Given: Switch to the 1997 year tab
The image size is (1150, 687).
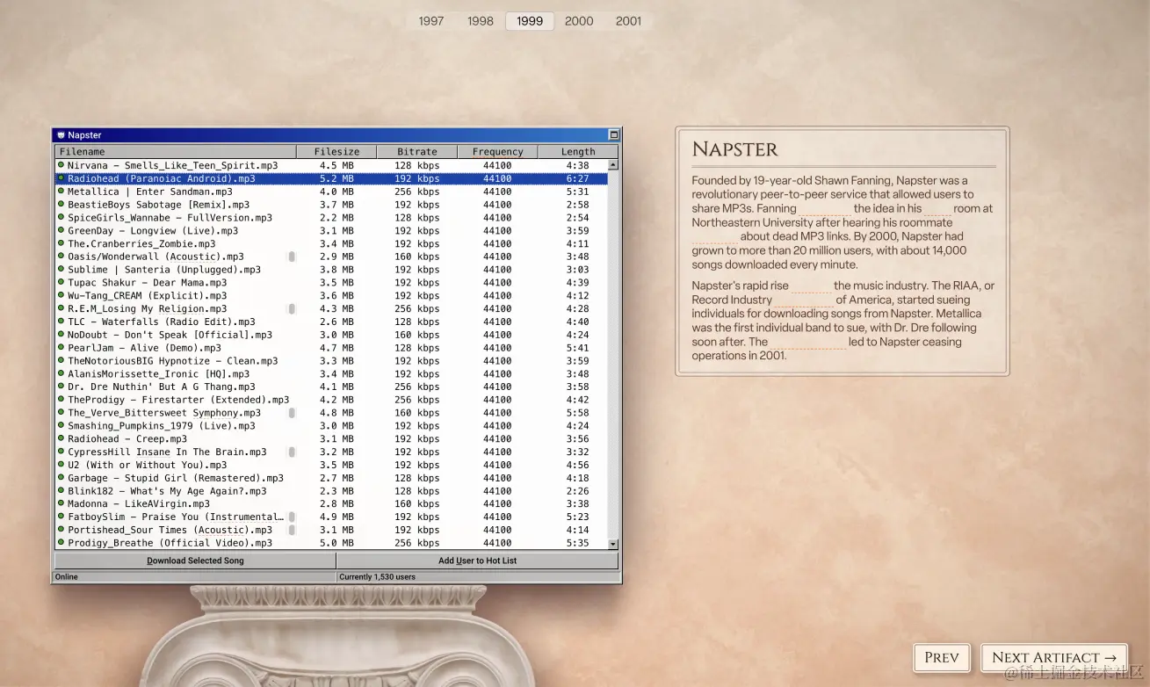Looking at the screenshot, I should point(431,21).
